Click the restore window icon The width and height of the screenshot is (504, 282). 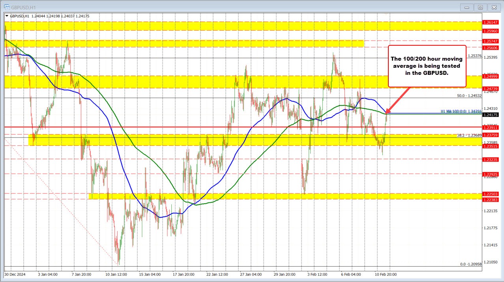tap(480, 7)
